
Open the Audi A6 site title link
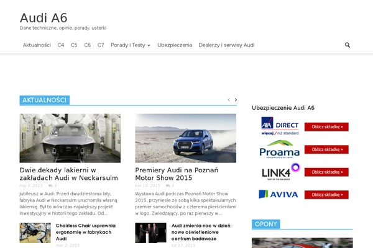point(44,18)
